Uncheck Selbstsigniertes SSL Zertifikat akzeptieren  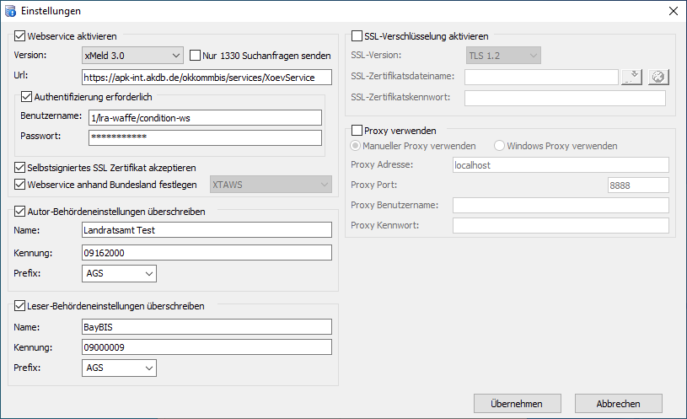pos(20,168)
